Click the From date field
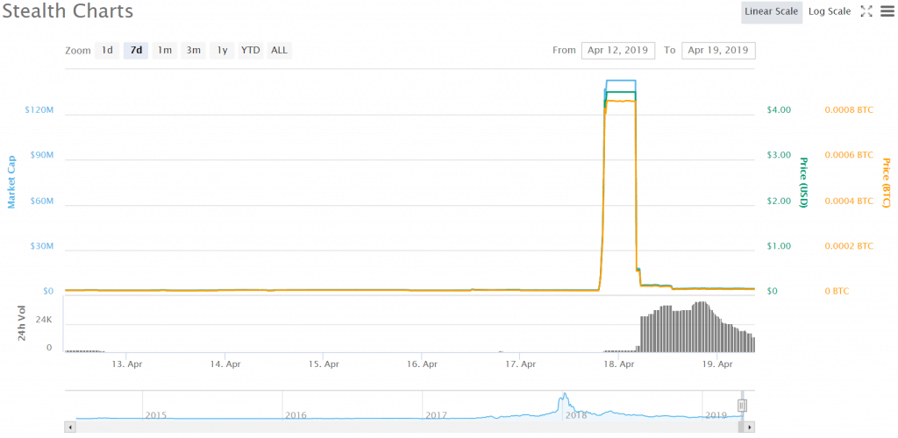This screenshot has width=898, height=438. (x=617, y=50)
